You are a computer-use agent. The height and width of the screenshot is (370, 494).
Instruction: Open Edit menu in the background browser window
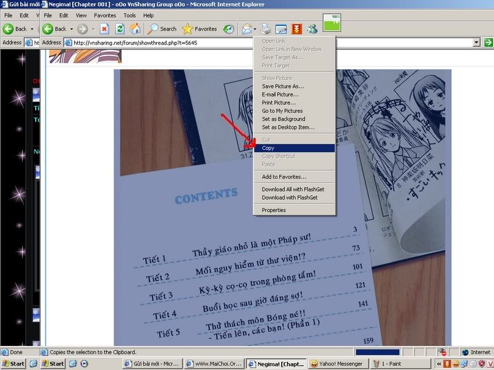tap(24, 15)
